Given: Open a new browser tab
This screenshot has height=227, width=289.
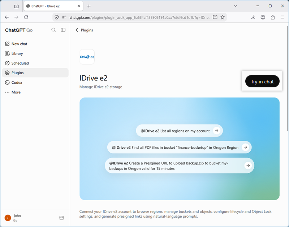Looking at the screenshot, I should coord(89,6).
